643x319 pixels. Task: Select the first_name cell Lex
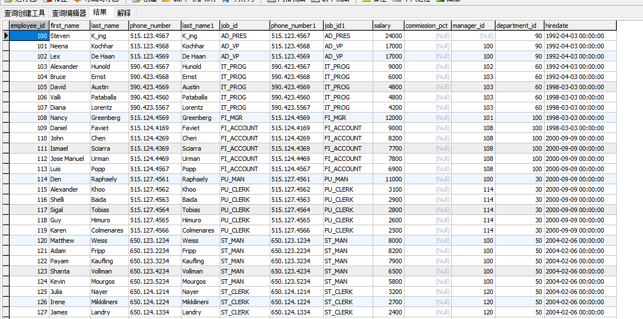click(69, 56)
